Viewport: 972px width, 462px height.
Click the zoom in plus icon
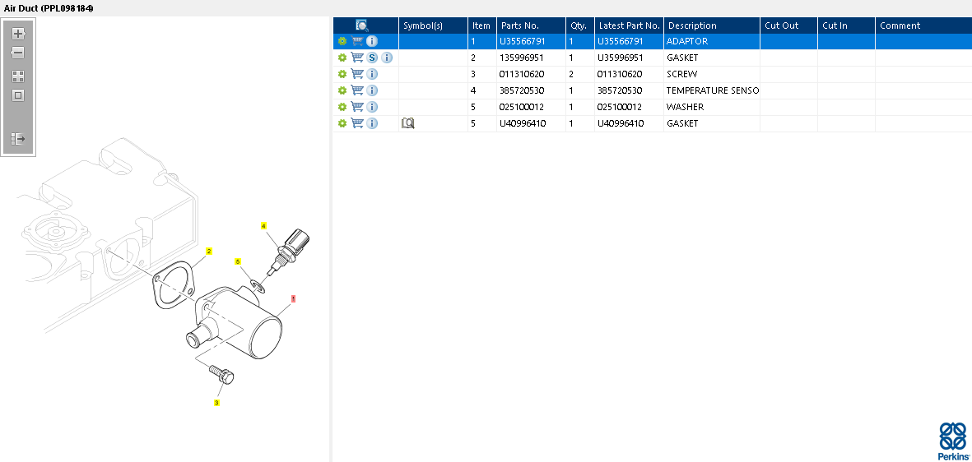coord(18,34)
